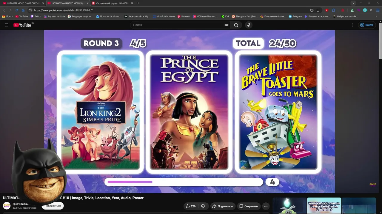
Task: Open the Зеркала сайтов bookmark
Action: click(137, 16)
